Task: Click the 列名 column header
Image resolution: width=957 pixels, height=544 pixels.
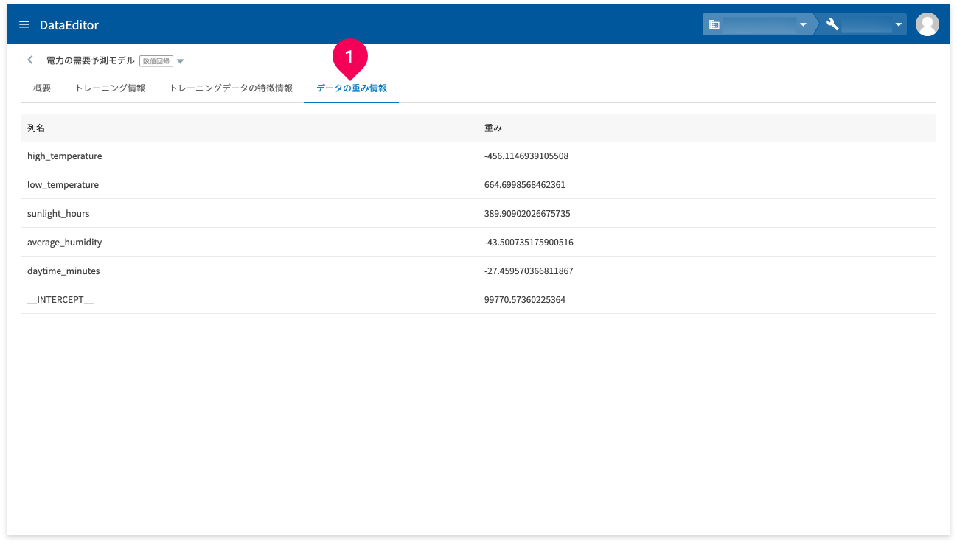Action: tap(36, 128)
